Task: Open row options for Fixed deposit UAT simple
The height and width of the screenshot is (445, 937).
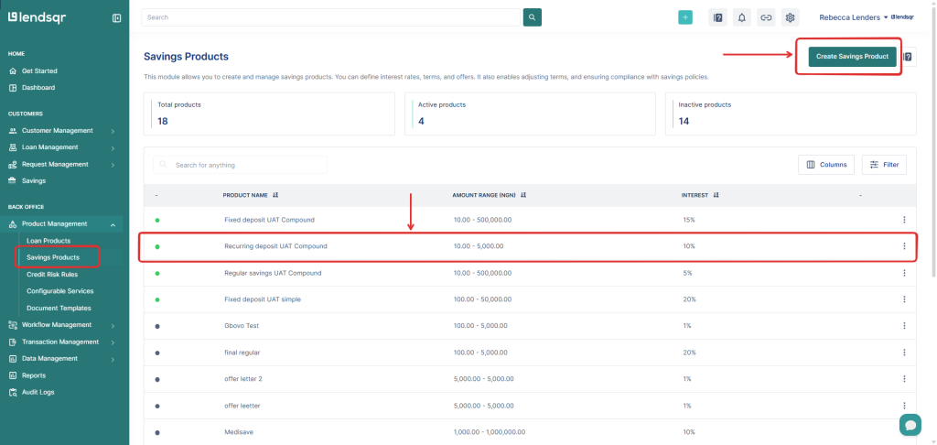Action: pos(904,299)
